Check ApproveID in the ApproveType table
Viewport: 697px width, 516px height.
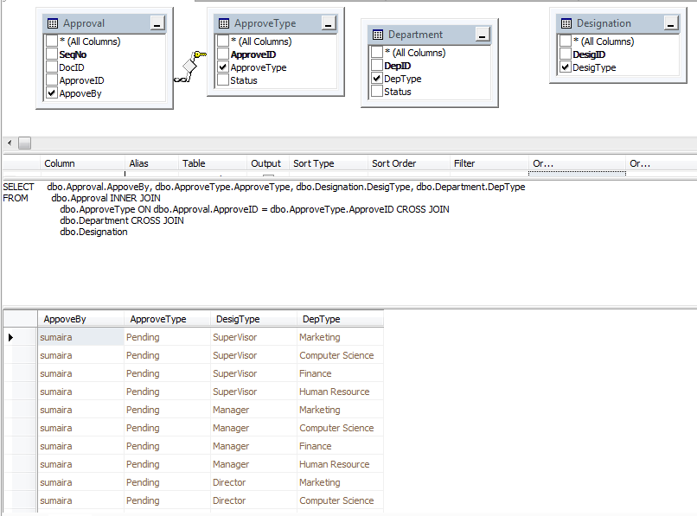coord(223,54)
